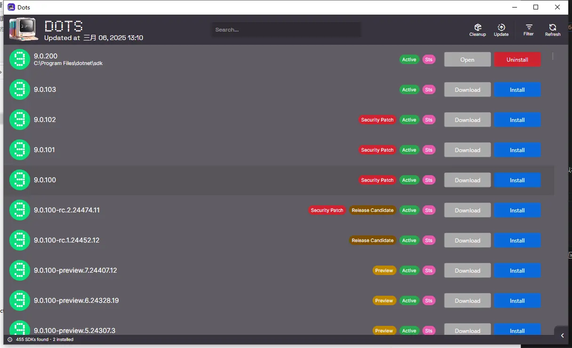Click '455 SDKs found - 2 installed' status
This screenshot has height=348, width=572.
point(45,340)
